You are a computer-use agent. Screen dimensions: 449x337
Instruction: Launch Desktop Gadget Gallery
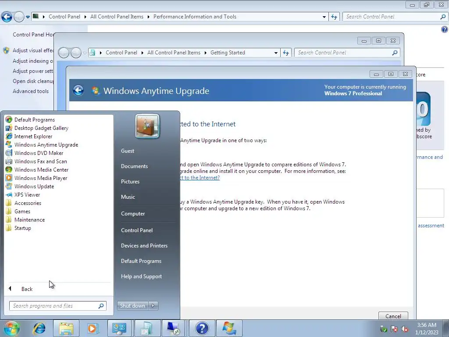(x=41, y=128)
